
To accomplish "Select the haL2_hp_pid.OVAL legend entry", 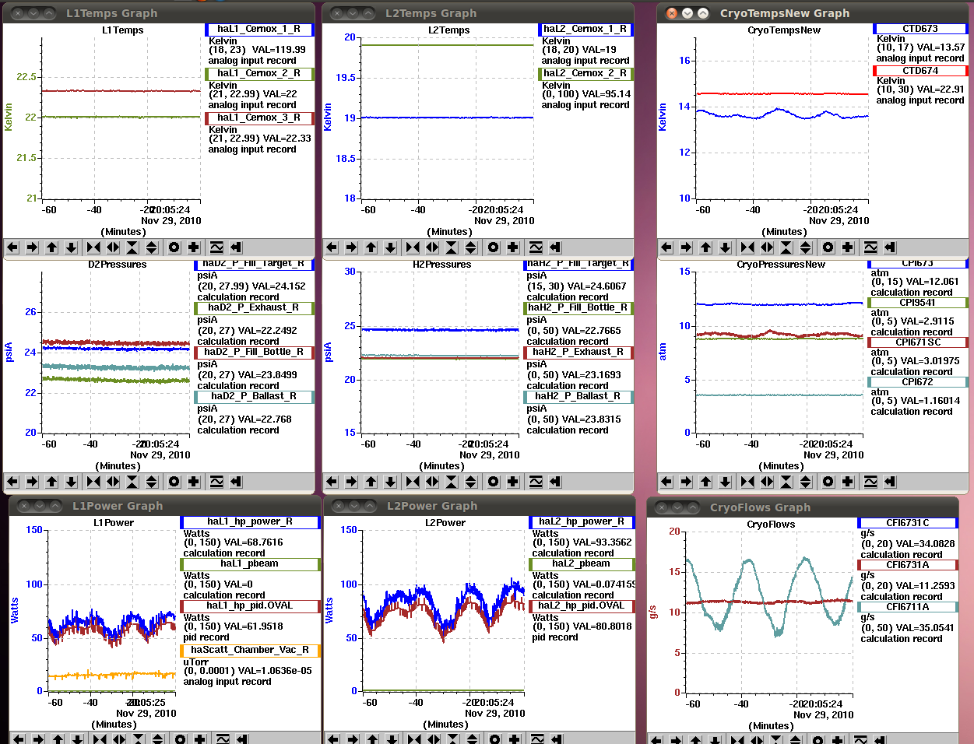I will point(582,606).
